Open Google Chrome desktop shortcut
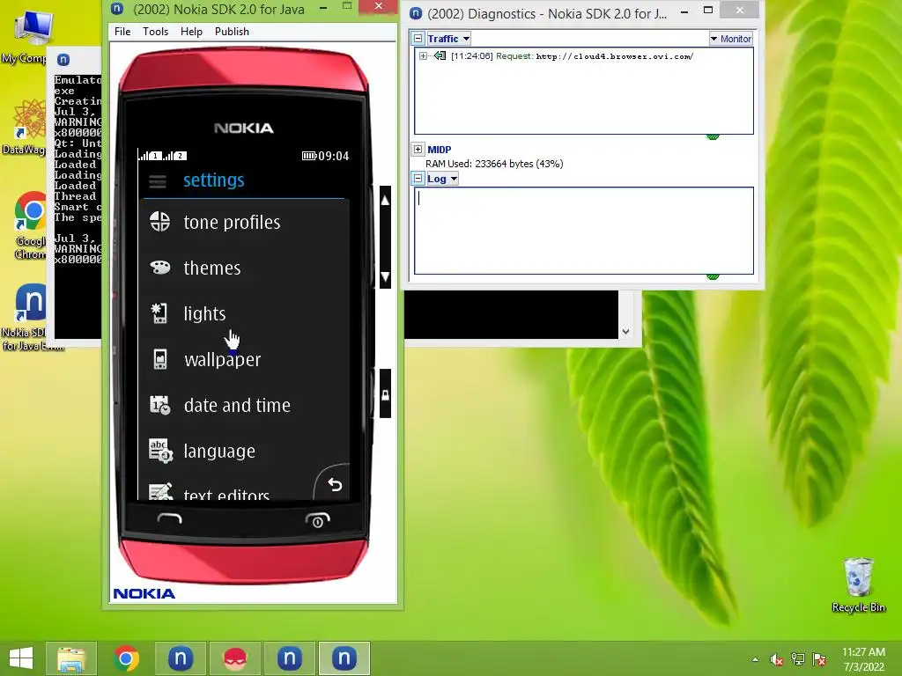Screen dimensions: 902x676 30,226
